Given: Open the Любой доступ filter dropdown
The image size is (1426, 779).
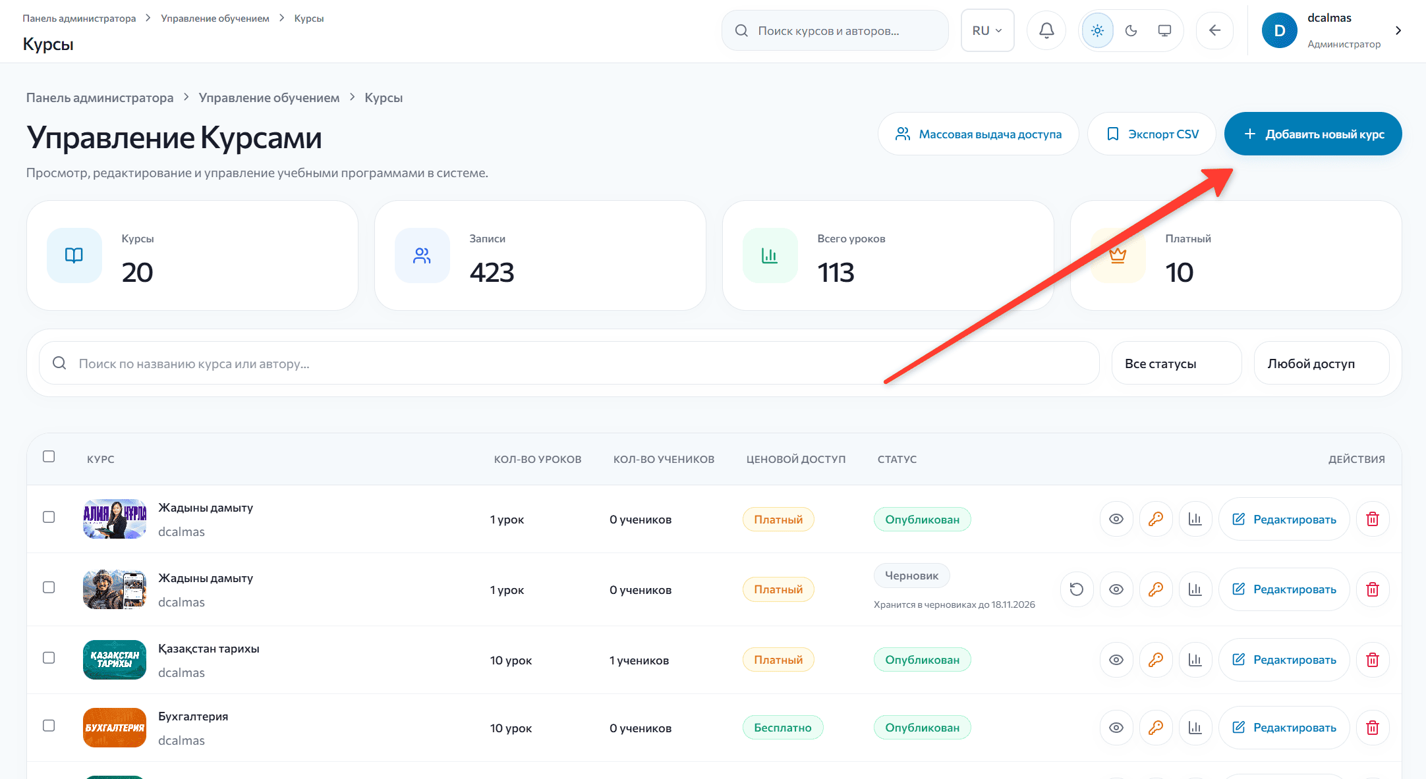Looking at the screenshot, I should 1321,363.
